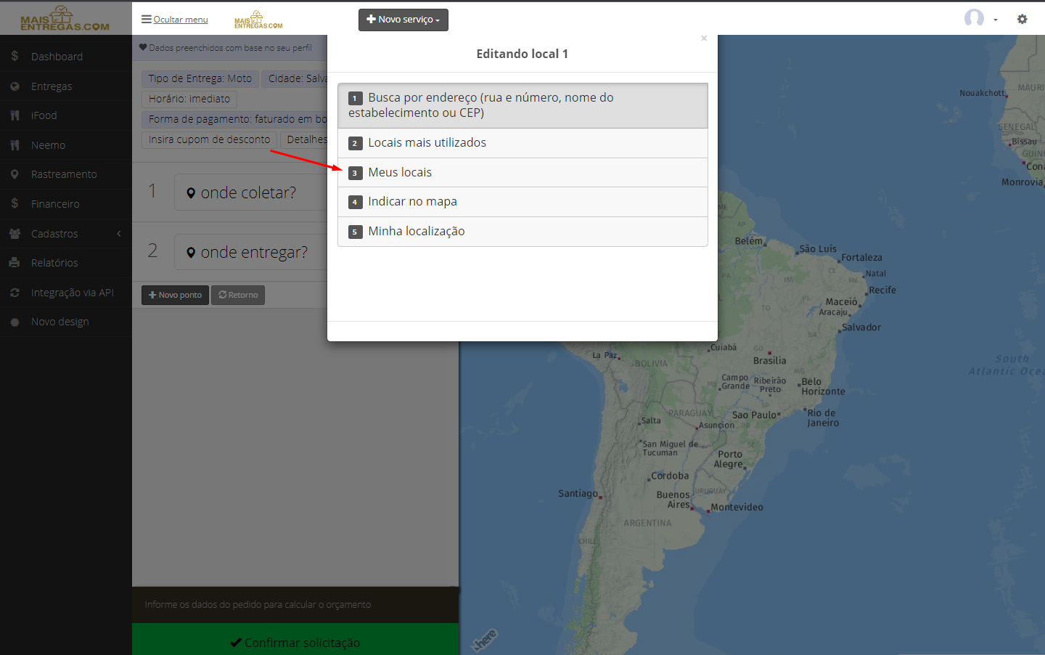Click the hamburger icon beside Ocultar menu

[x=147, y=20]
